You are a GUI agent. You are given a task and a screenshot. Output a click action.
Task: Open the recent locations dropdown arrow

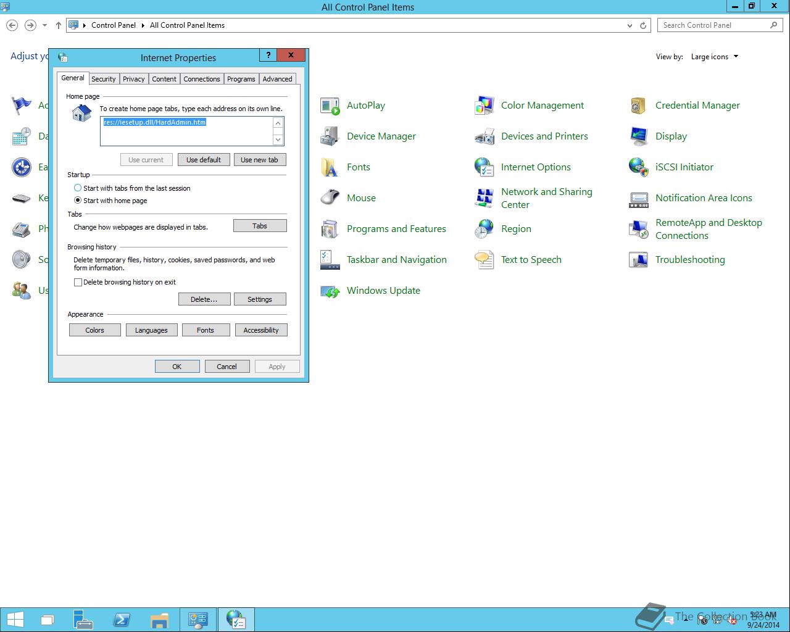click(44, 25)
